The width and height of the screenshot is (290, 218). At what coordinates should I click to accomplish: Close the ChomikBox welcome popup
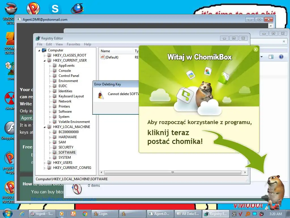pyautogui.click(x=256, y=49)
